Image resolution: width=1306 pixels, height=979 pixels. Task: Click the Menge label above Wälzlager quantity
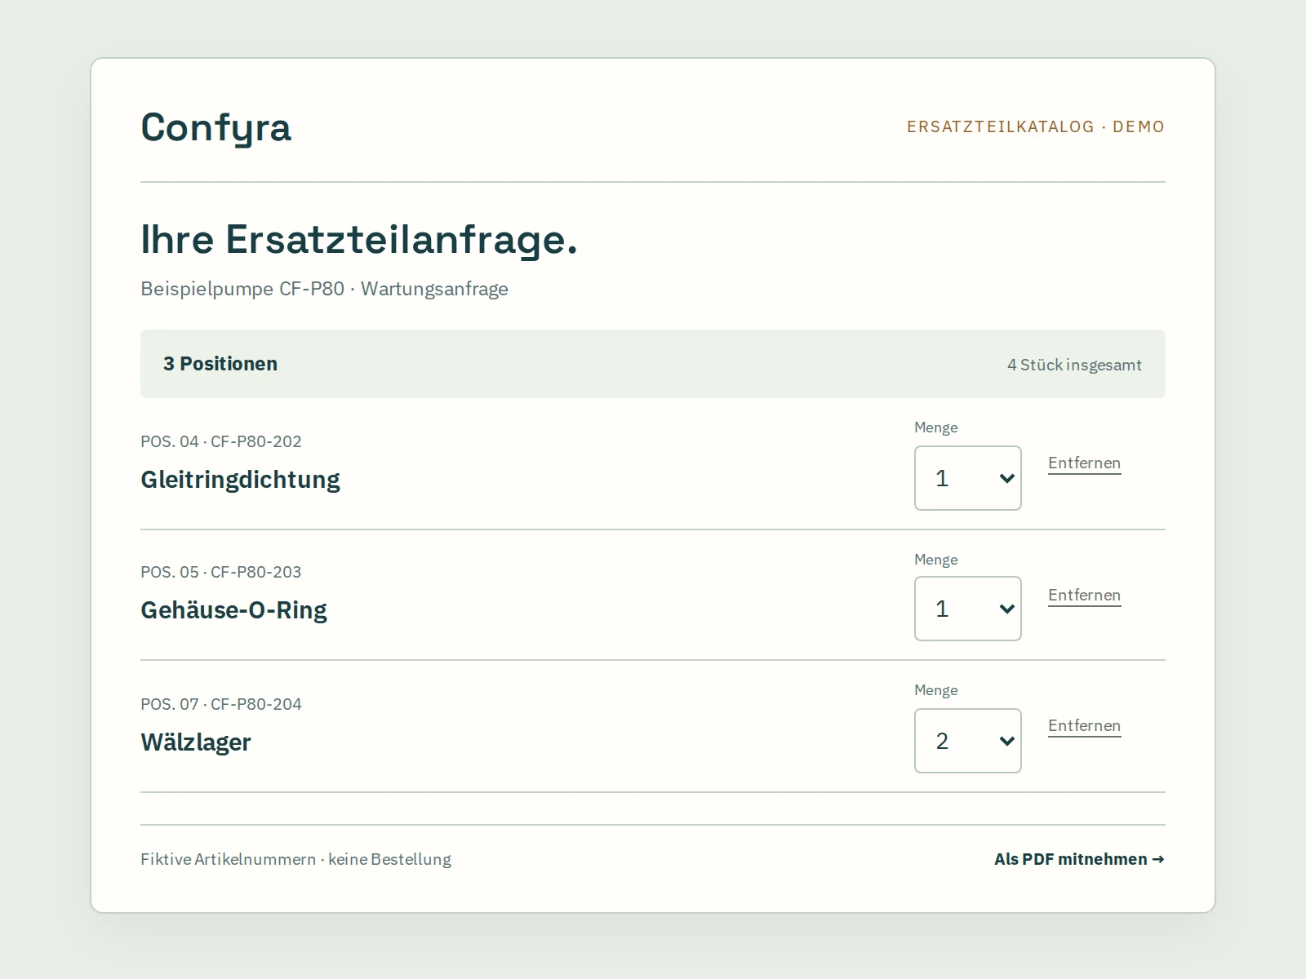936,690
